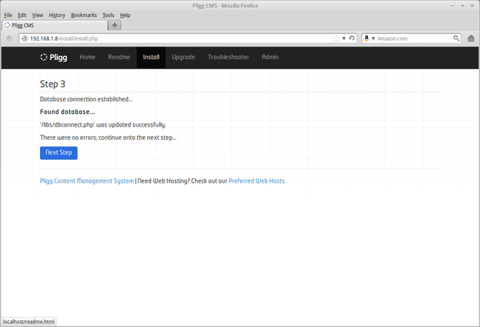This screenshot has width=480, height=327.
Task: Click the Amazon search engine icon
Action: point(367,38)
